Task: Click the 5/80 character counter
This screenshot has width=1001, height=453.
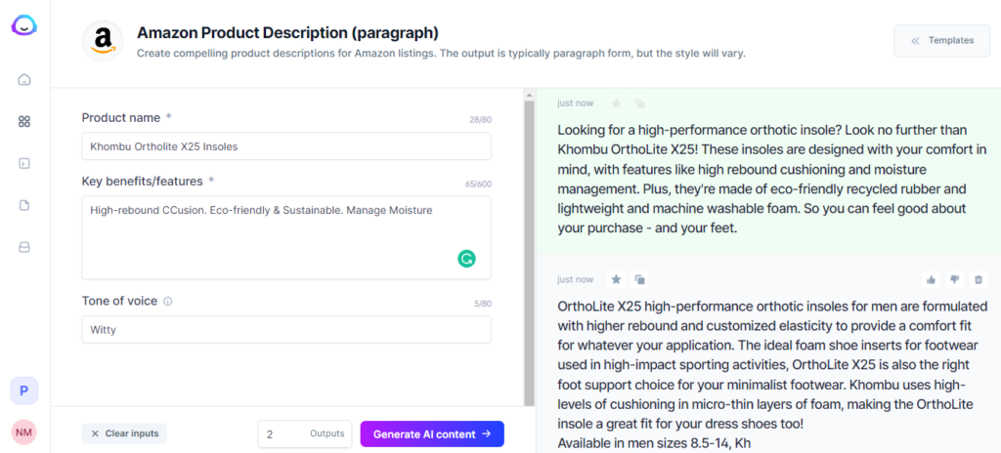Action: click(483, 304)
